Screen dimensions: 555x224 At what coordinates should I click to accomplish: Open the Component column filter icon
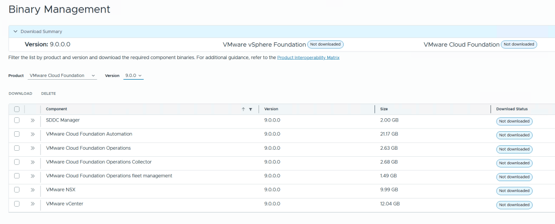[x=250, y=109]
